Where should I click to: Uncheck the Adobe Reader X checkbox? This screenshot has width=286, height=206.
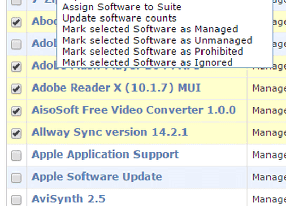(x=16, y=89)
